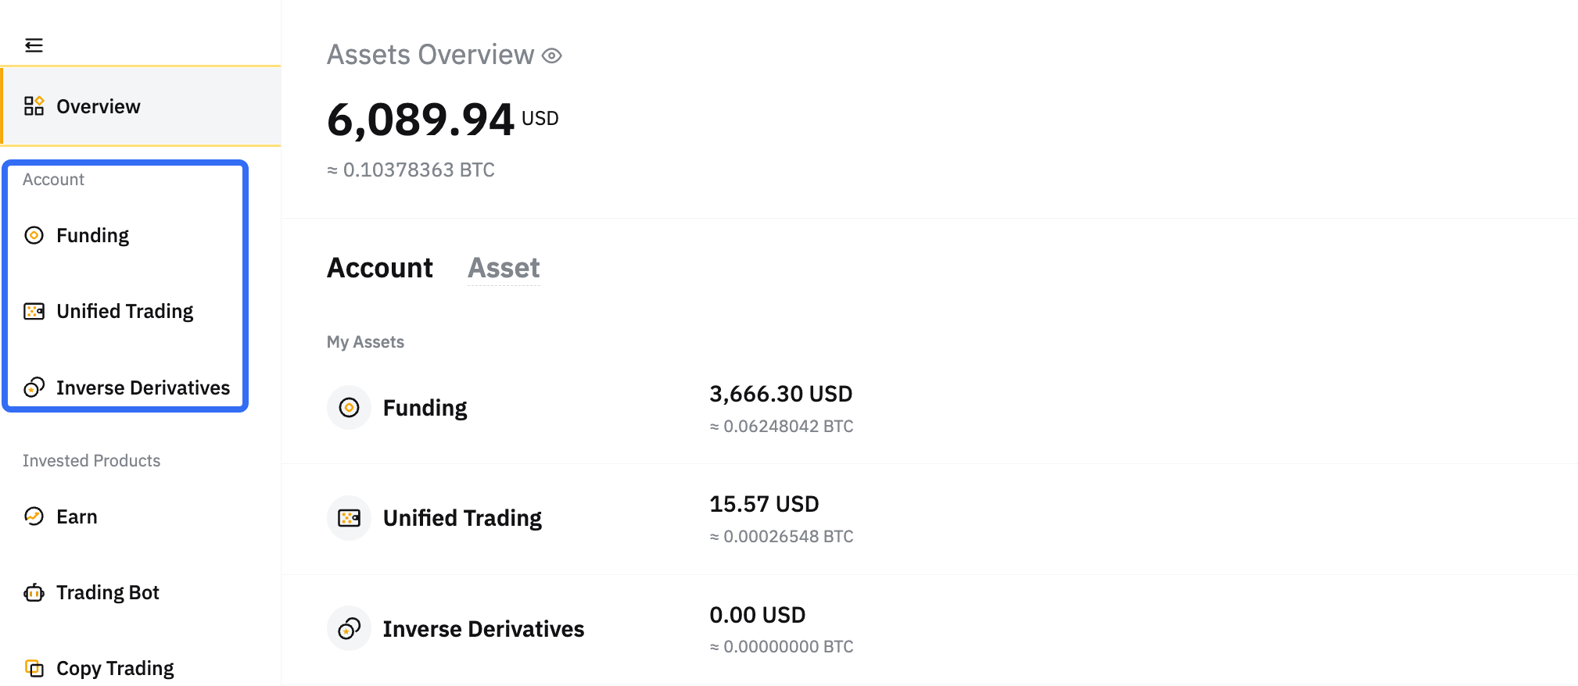This screenshot has height=686, width=1578.
Task: Click the USD currency label
Action: [540, 118]
